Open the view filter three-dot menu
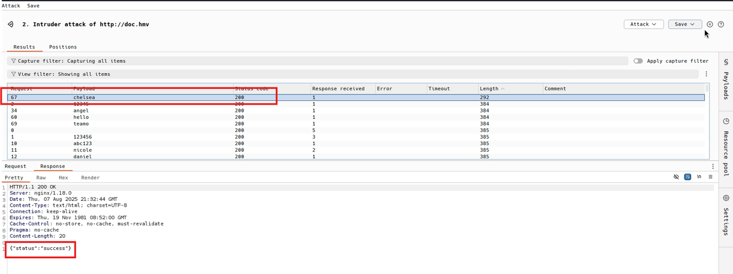This screenshot has height=274, width=733. [707, 74]
